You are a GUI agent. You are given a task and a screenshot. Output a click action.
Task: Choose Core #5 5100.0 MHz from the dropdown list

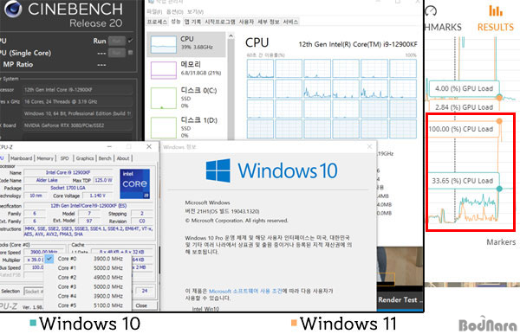pos(88,305)
